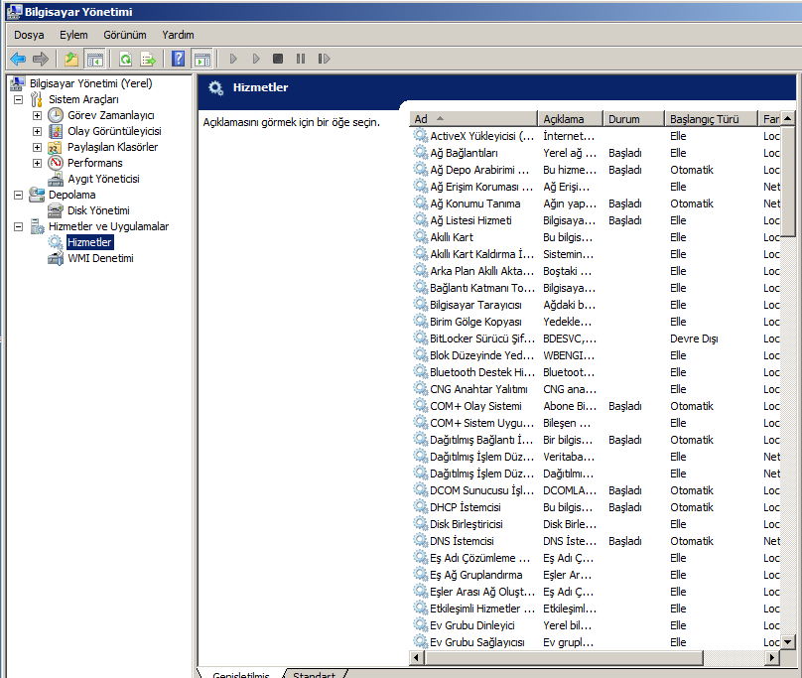Switch to the Genişletilmiş tab
Screen dimensions: 802x678
click(x=241, y=674)
